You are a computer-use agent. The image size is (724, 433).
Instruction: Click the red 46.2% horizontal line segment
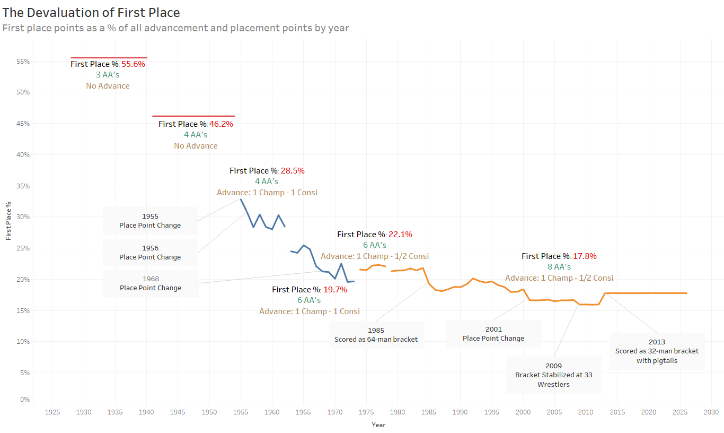click(193, 116)
